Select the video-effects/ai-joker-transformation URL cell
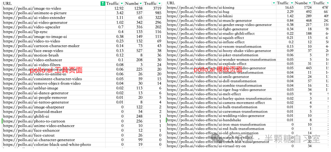The height and width of the screenshot is (152, 331). (x=221, y=55)
